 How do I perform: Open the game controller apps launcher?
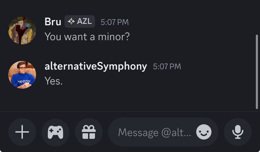coord(55,132)
